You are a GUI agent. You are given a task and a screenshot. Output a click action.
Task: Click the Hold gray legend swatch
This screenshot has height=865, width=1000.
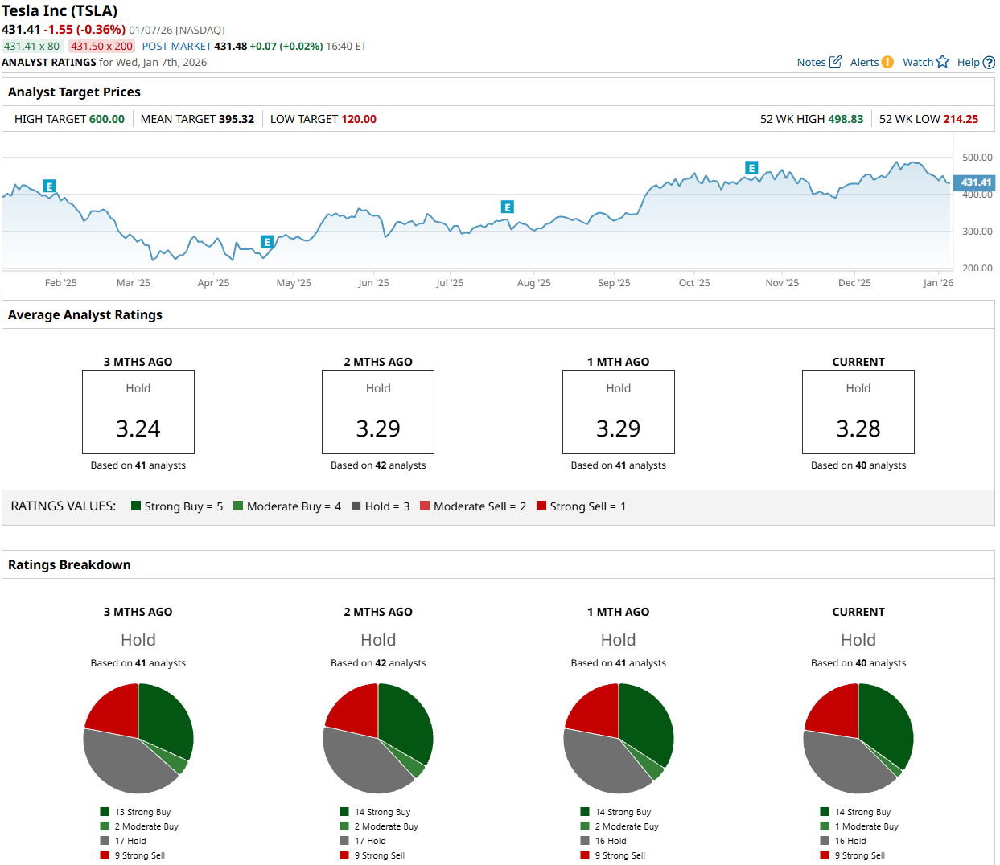click(x=356, y=506)
